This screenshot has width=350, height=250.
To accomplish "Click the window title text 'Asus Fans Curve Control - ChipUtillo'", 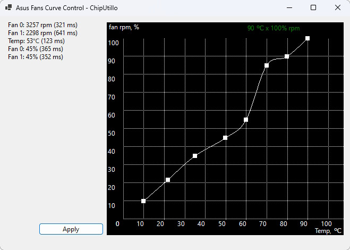I will tap(66, 8).
